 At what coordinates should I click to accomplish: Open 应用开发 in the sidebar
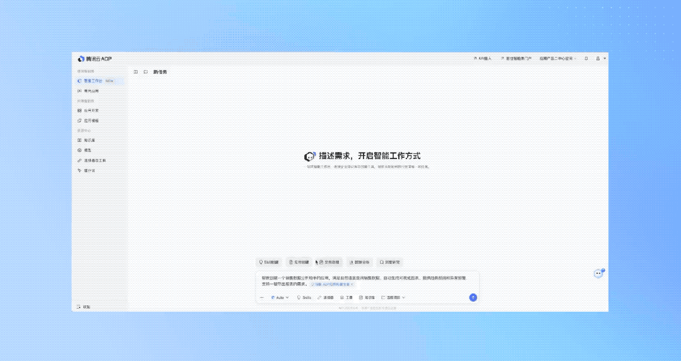pos(88,110)
